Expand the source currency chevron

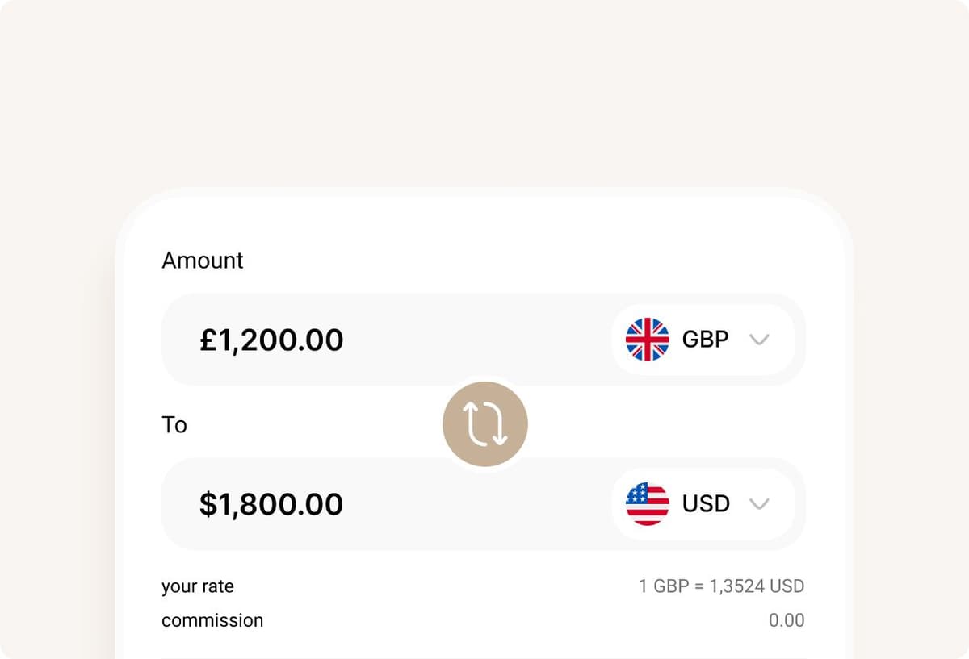coord(760,340)
